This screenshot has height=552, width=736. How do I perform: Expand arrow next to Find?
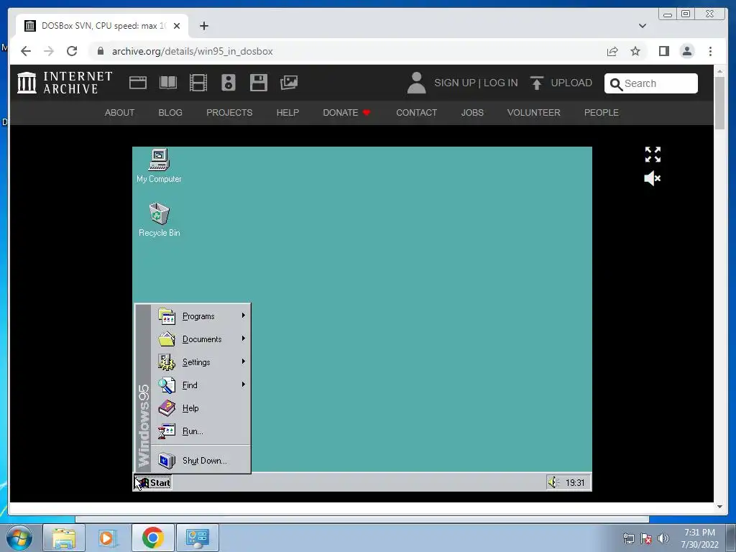(244, 385)
